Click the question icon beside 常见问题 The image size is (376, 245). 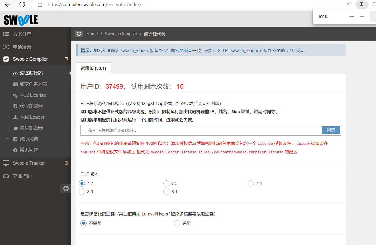(x=15, y=150)
